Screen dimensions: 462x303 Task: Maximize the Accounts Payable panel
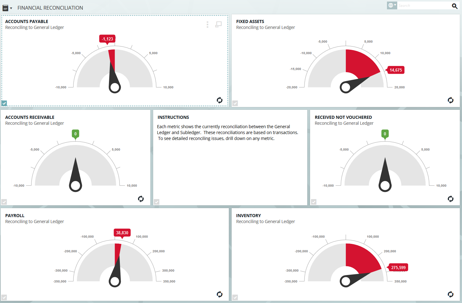click(219, 24)
